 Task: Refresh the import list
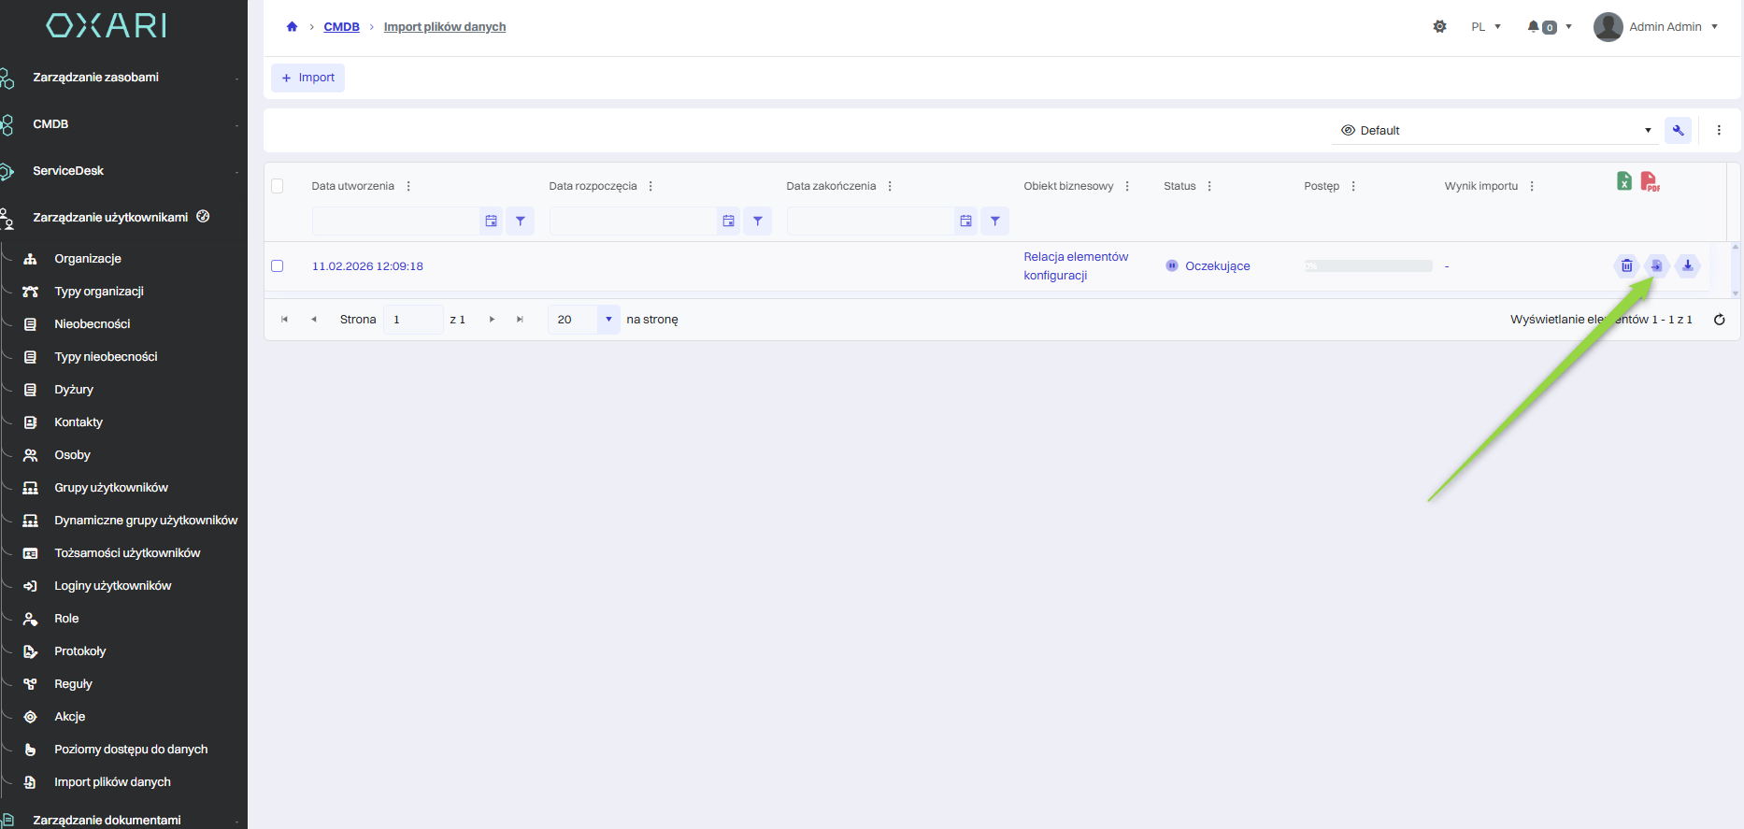pyautogui.click(x=1719, y=320)
